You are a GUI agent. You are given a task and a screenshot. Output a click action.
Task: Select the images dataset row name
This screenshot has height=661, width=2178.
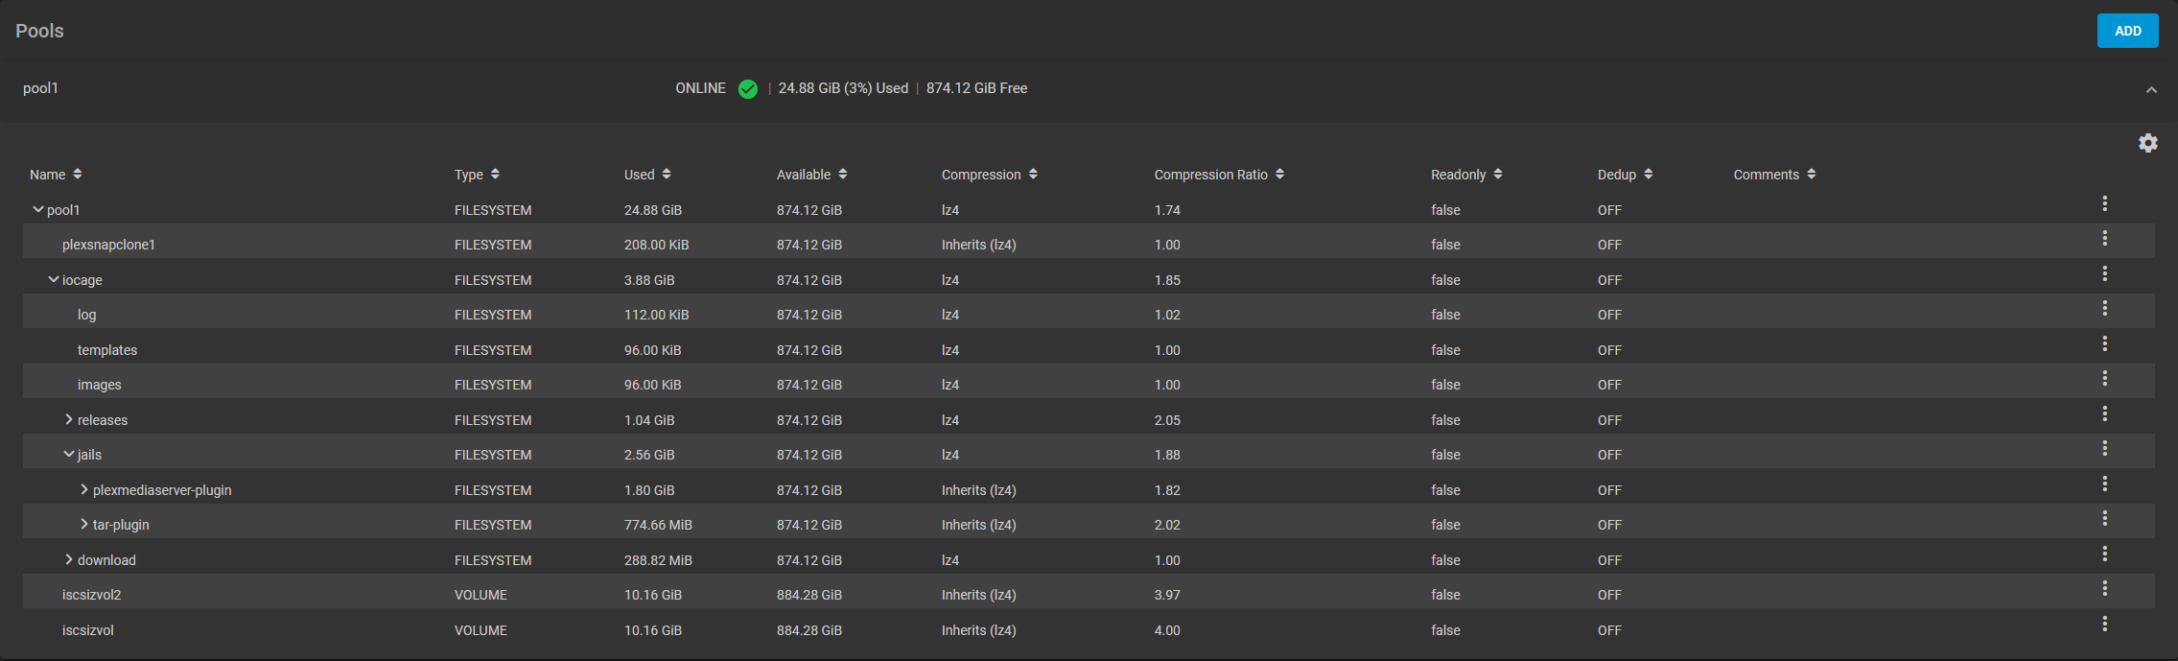tap(100, 385)
